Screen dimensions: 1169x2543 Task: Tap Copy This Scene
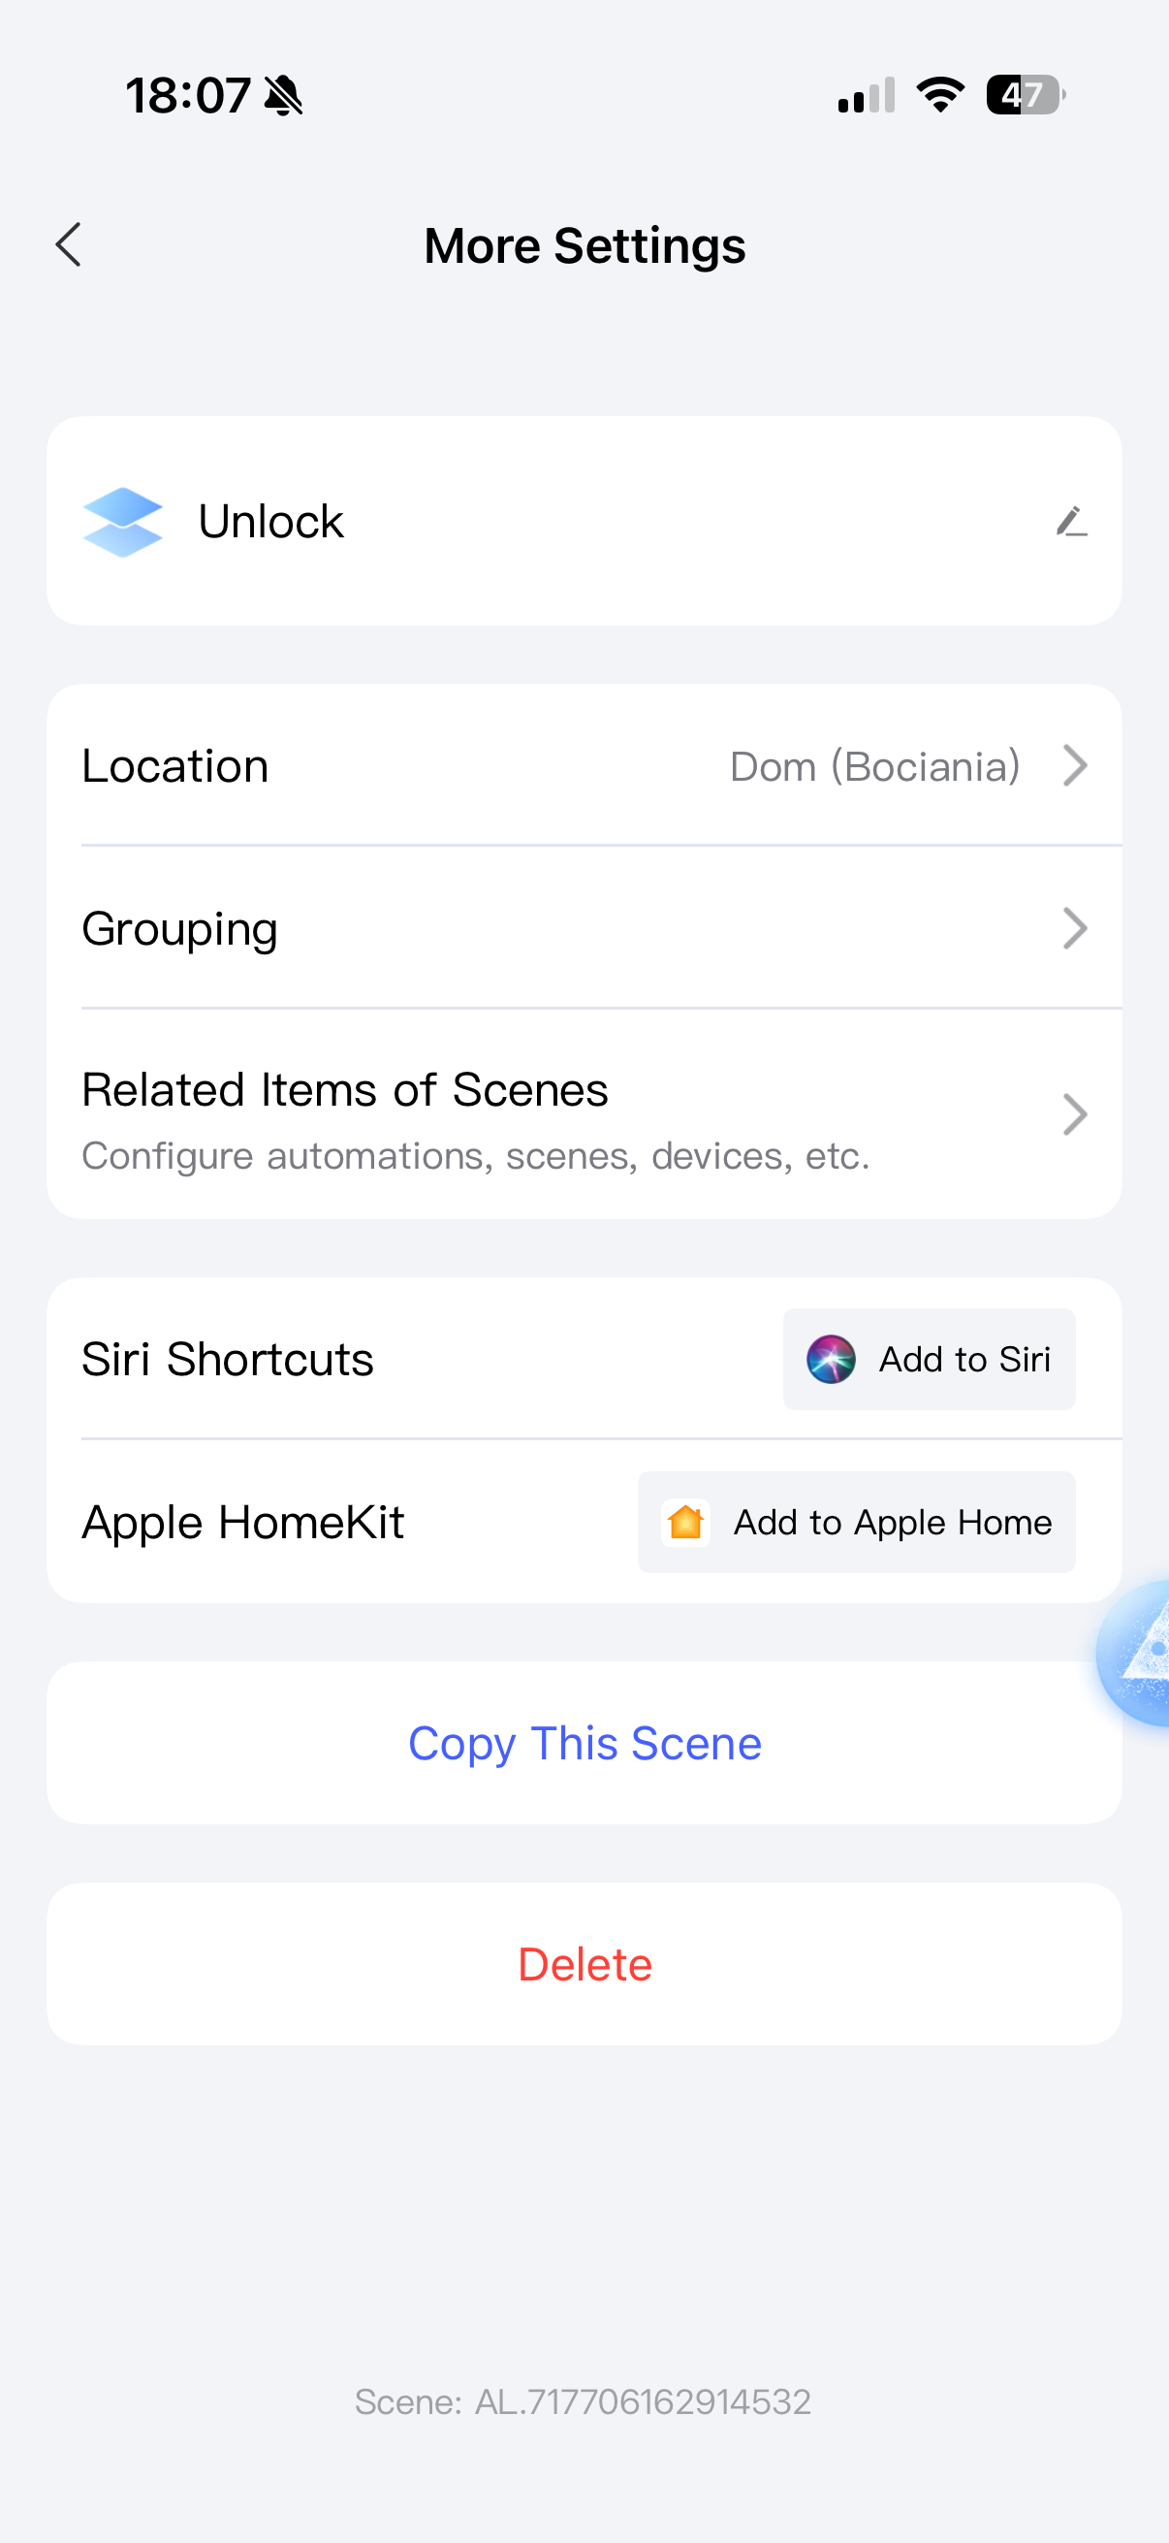pos(584,1744)
